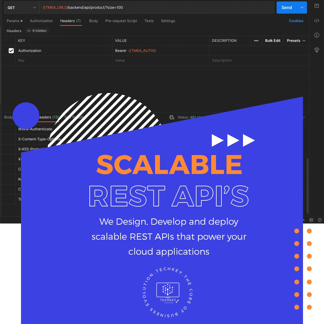Uncheck the Authorization header checkbox
This screenshot has width=324, height=324.
pyautogui.click(x=11, y=51)
